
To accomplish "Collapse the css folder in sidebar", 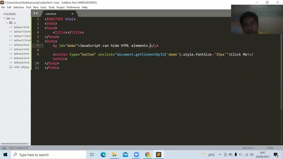I will point(4,18).
